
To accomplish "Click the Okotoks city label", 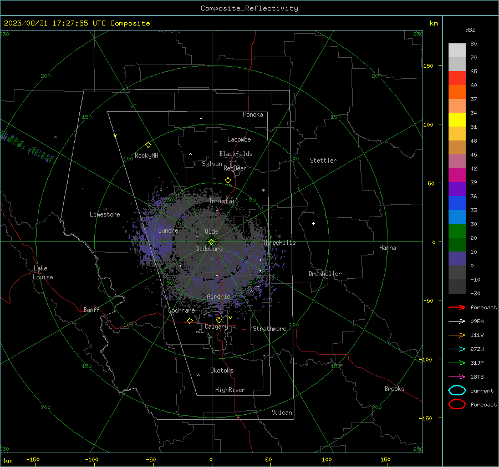I will [222, 370].
